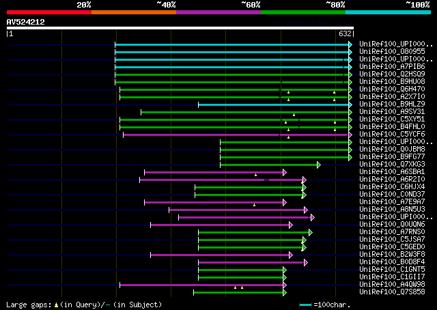This screenshot has width=437, height=310.
Task: Click the cyan alignment bar of UniRef100_B9HLZ9
Action: [273, 105]
